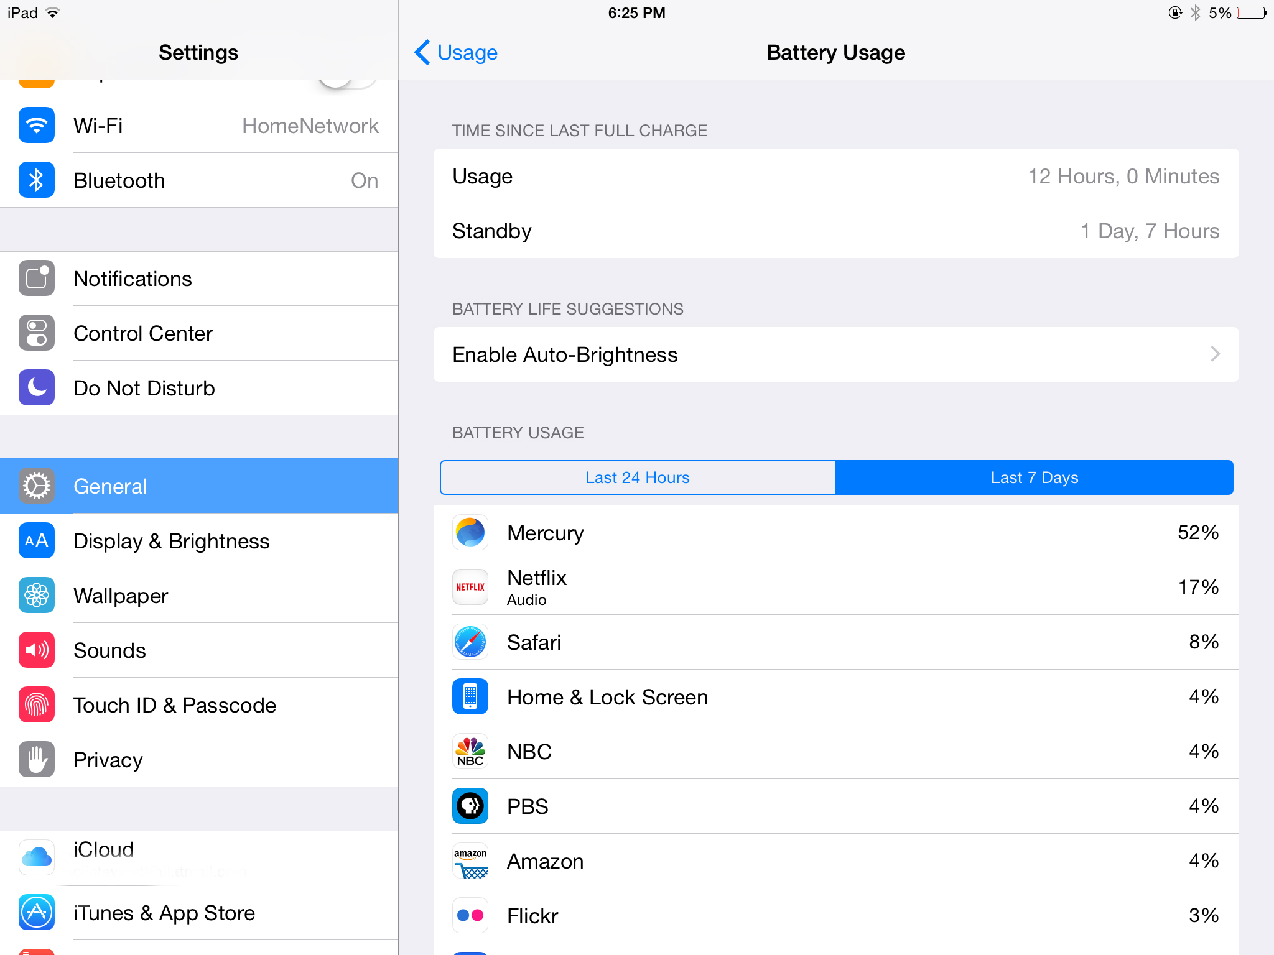
Task: Tap the PBS app icon
Action: 470,806
